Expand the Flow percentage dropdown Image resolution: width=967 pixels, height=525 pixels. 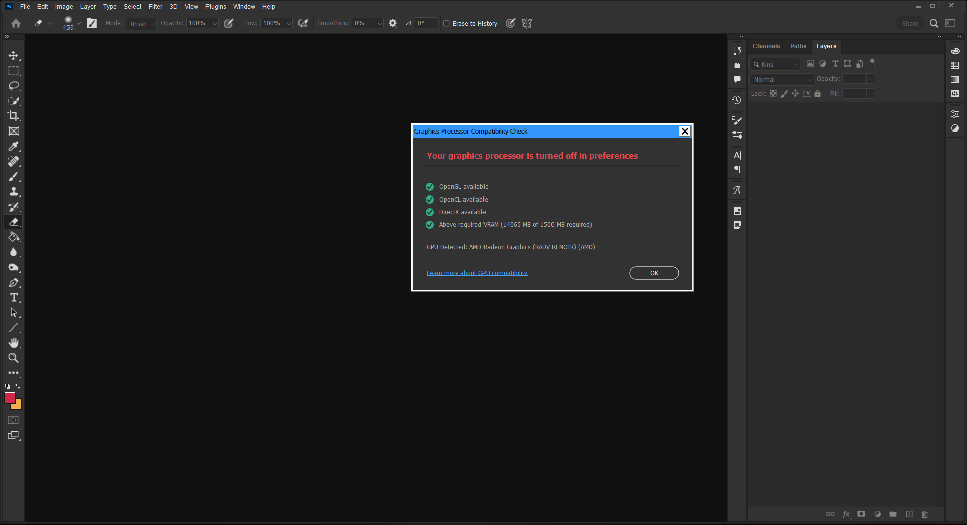289,23
